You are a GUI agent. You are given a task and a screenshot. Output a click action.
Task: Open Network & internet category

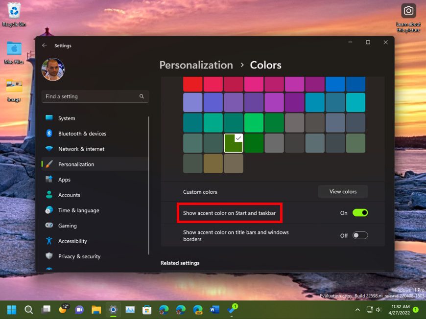point(95,149)
